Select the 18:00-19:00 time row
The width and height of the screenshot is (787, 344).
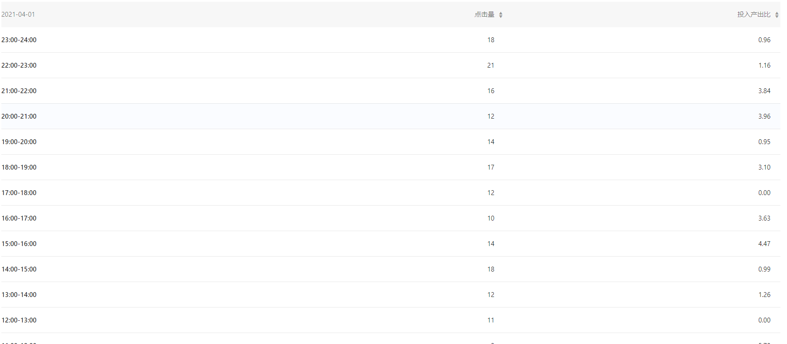[x=391, y=167]
